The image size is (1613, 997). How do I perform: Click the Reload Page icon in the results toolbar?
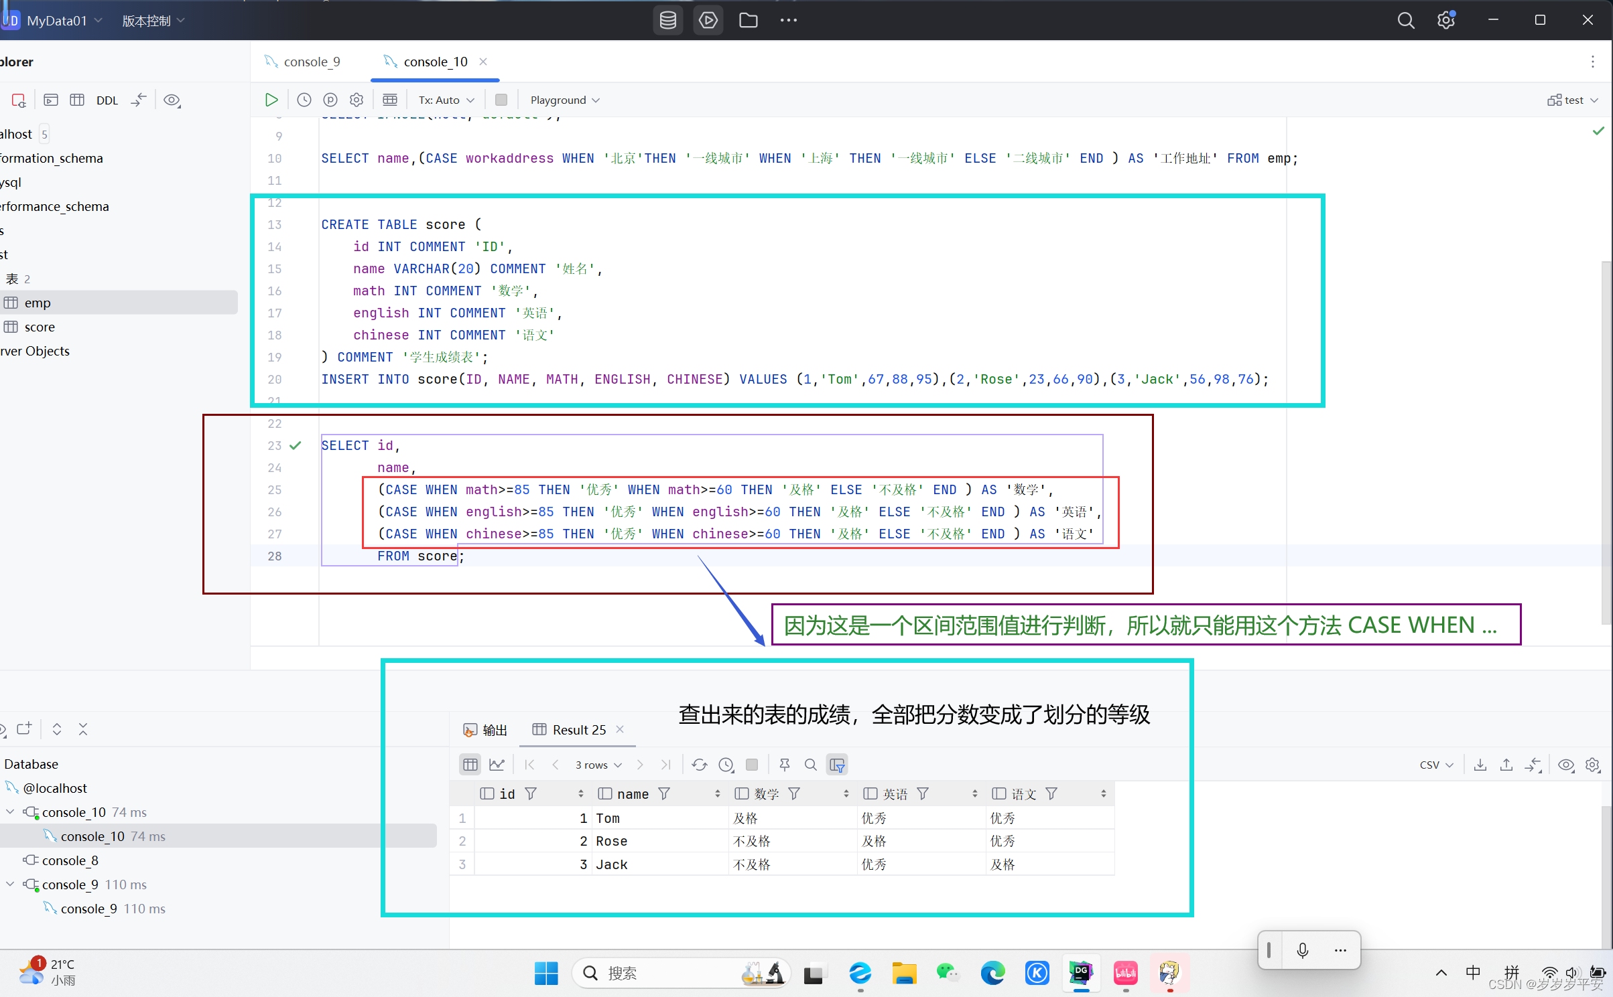(x=700, y=765)
